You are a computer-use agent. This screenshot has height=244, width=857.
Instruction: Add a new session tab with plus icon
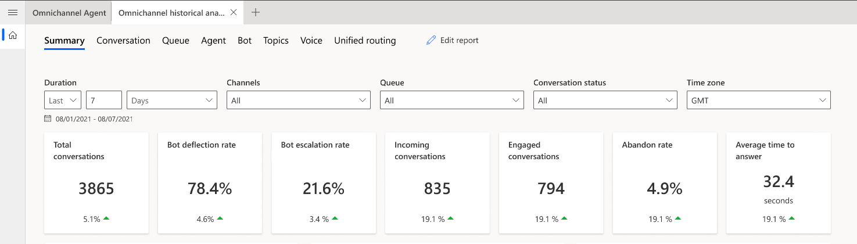coord(256,12)
